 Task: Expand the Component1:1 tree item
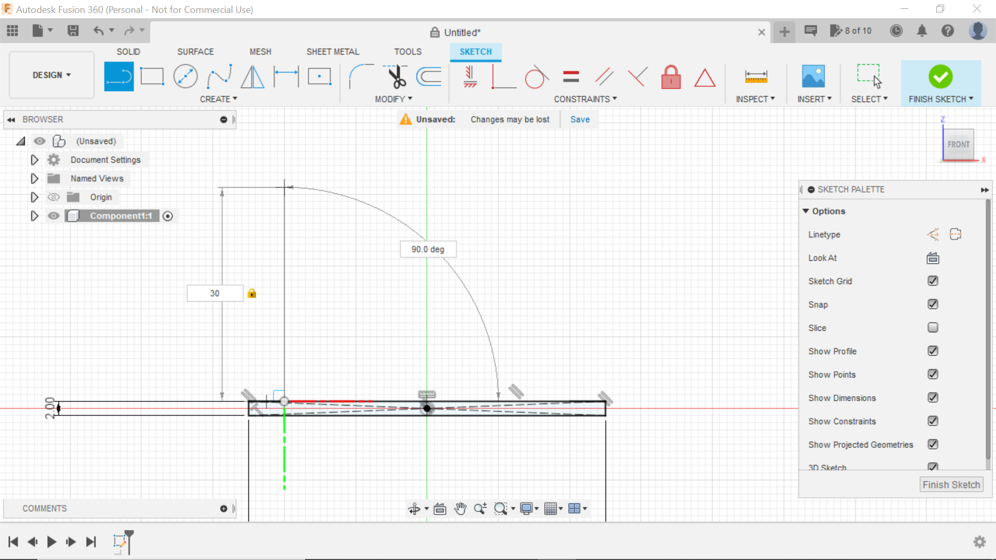click(34, 215)
